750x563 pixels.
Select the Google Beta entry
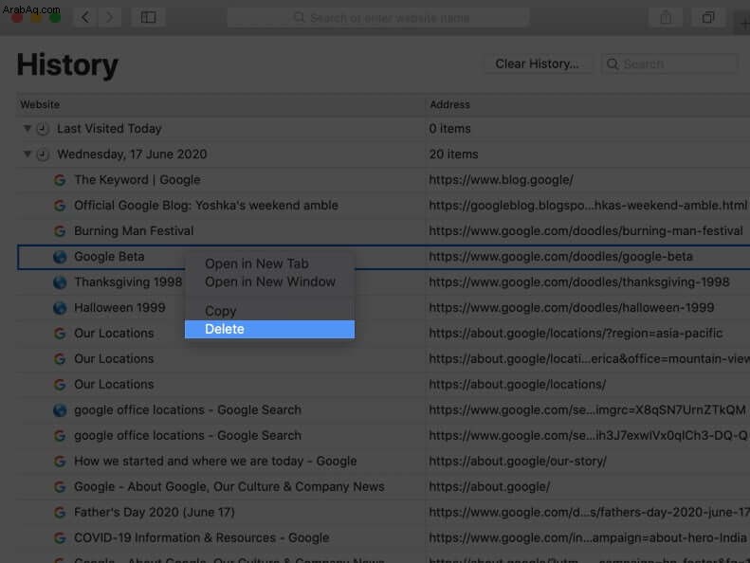coord(109,257)
